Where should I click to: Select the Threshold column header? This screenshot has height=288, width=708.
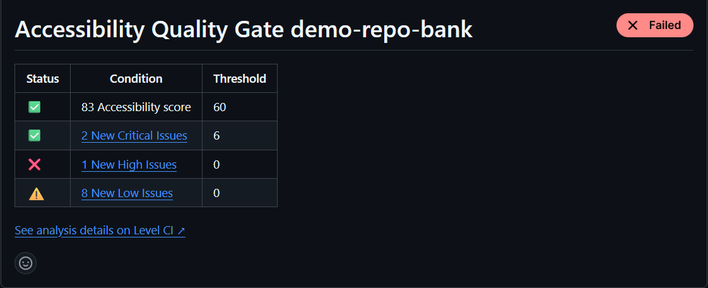pyautogui.click(x=240, y=79)
